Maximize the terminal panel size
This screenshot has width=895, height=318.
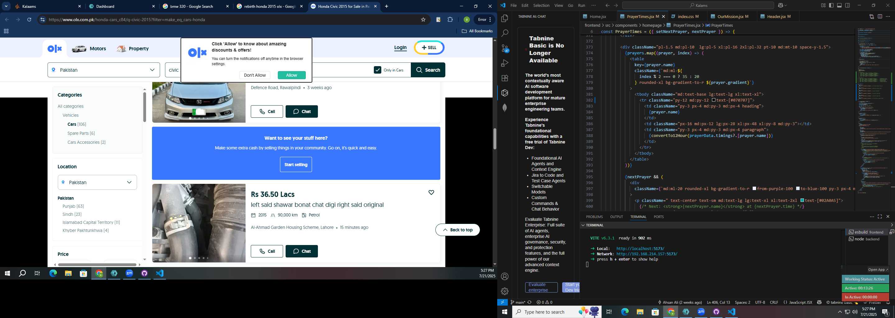pyautogui.click(x=880, y=217)
